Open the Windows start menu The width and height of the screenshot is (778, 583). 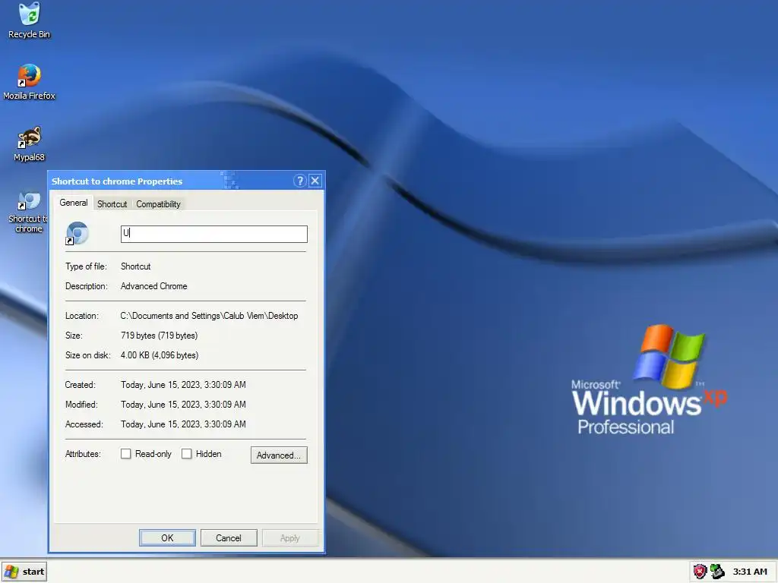click(24, 572)
